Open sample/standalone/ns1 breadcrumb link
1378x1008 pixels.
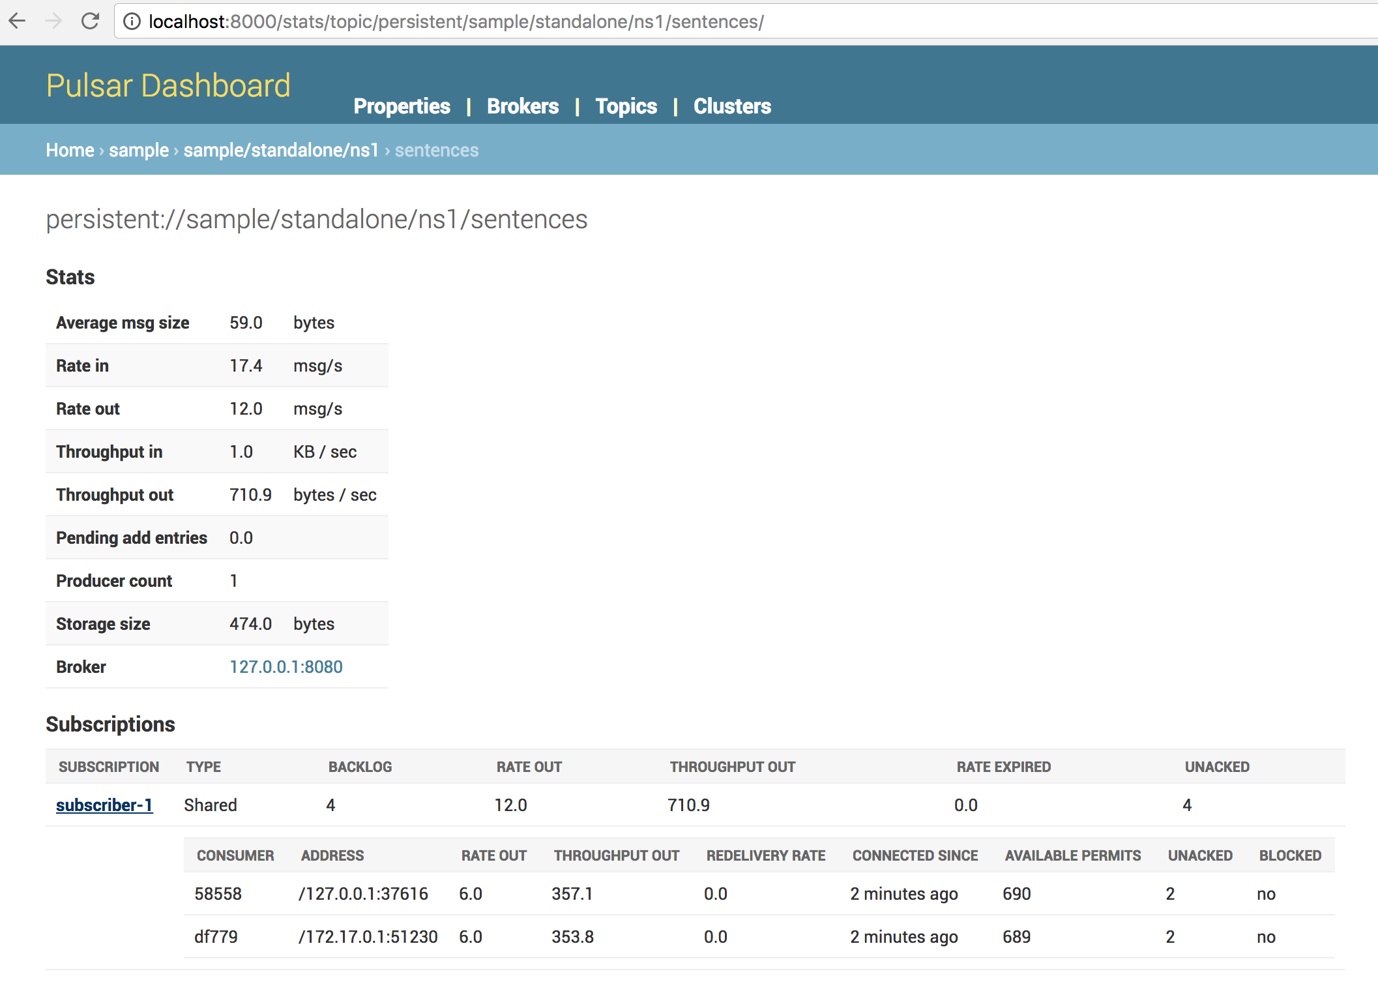[281, 150]
